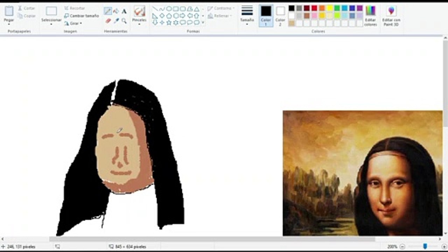Open the Seleccionar dropdown arrow
The image size is (448, 252).
[x=51, y=24]
